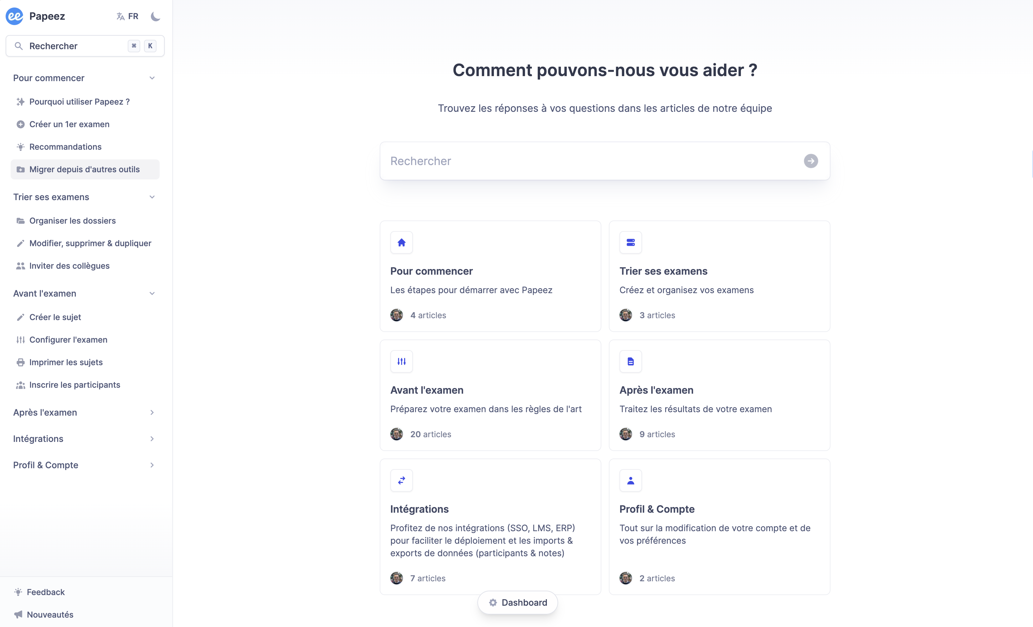Open Imprimer les sujets in sidebar

pos(66,362)
